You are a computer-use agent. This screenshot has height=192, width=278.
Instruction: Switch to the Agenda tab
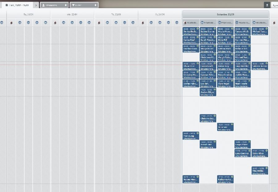274,5
